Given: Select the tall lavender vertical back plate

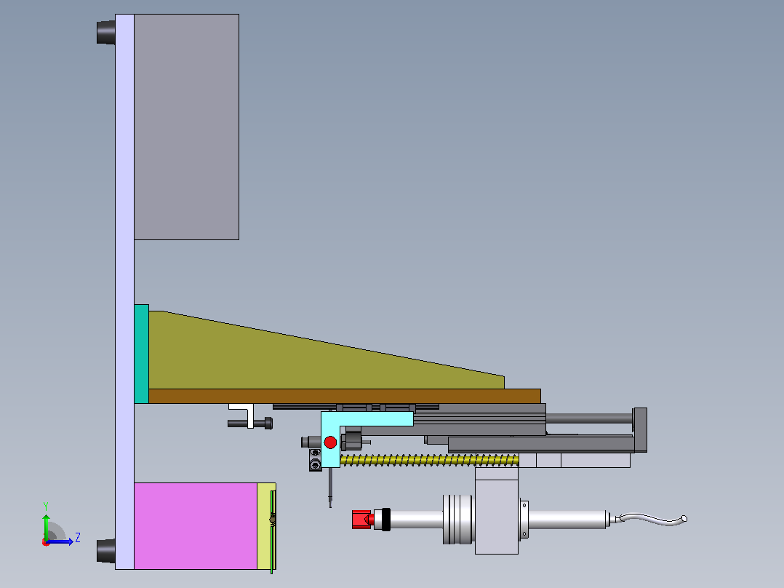Looking at the screenshot, I should click(125, 292).
